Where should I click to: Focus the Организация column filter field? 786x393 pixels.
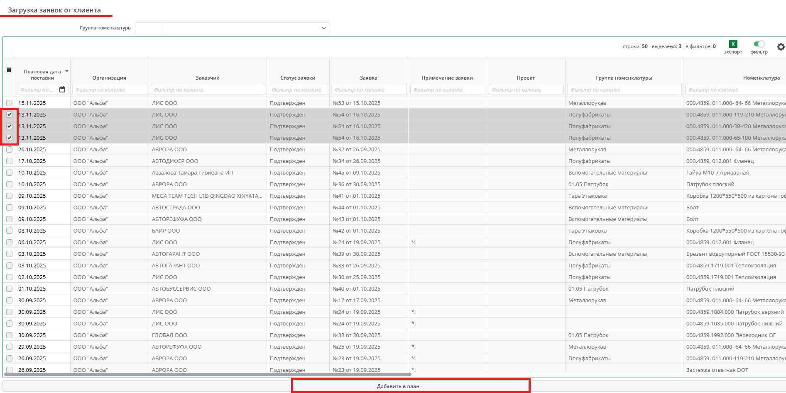click(x=110, y=90)
